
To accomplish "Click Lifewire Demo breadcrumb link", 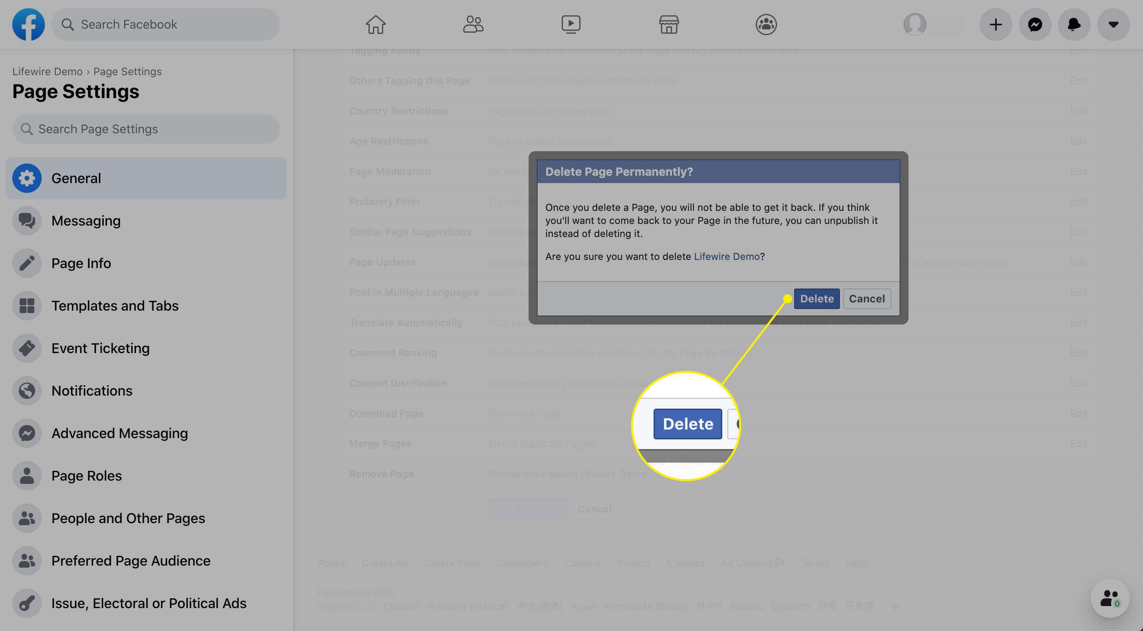I will pos(47,72).
